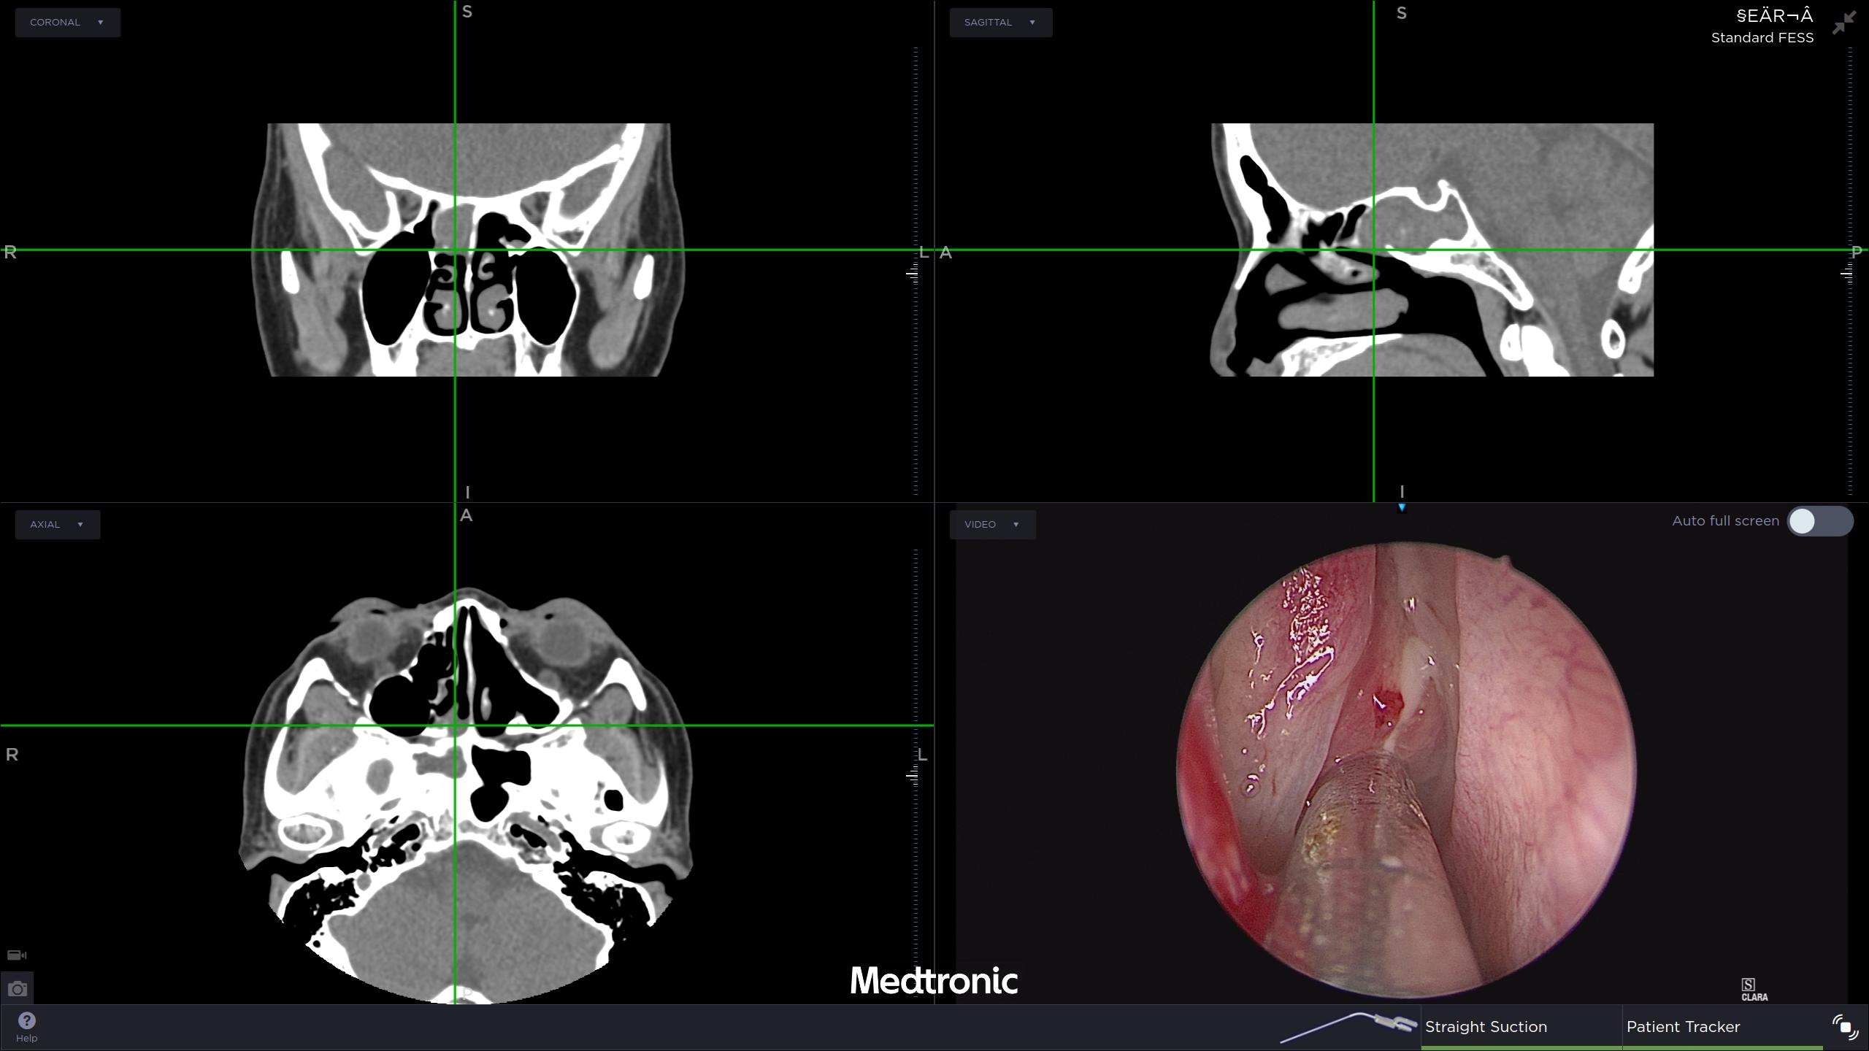Select the straight suction instrument image
This screenshot has height=1051, width=1869.
[x=1348, y=1026]
